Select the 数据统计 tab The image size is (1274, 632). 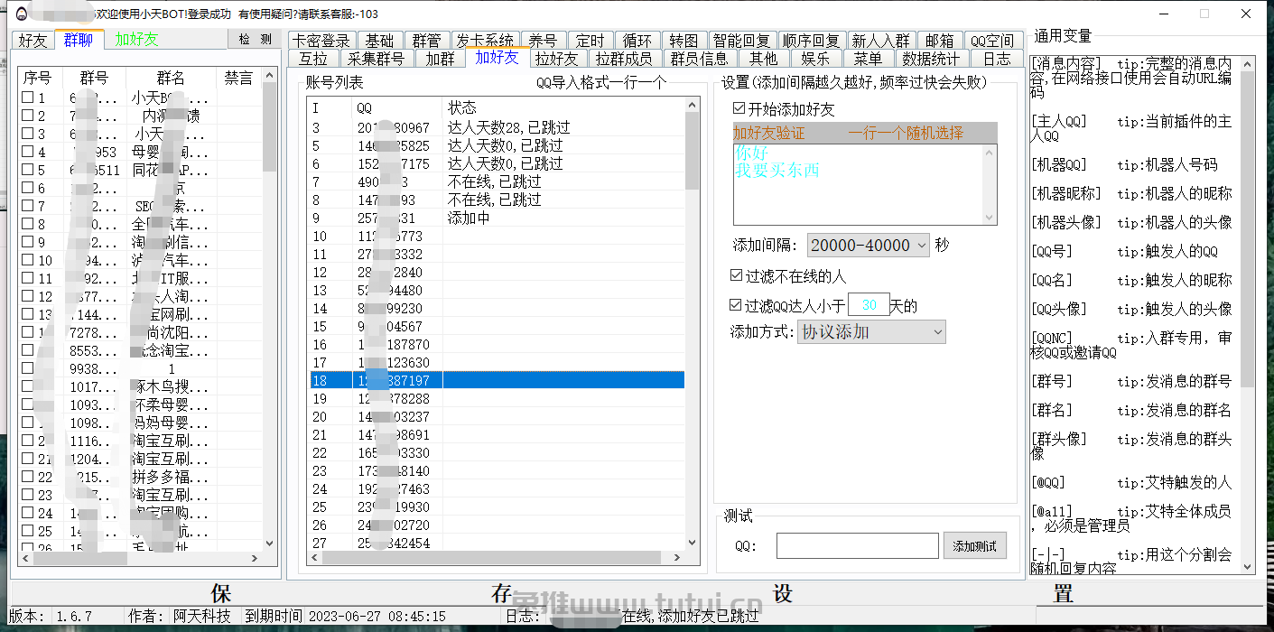tap(931, 59)
